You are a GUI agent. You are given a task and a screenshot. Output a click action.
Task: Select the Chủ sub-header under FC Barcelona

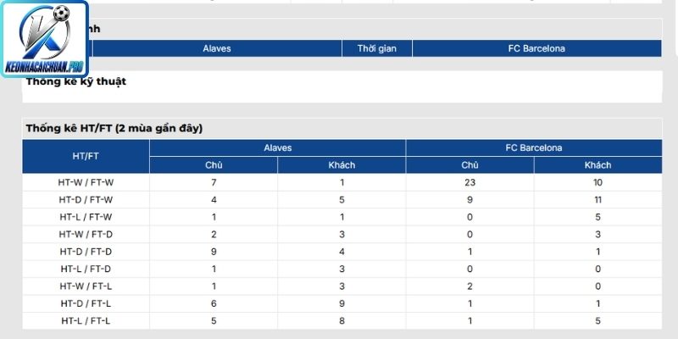click(470, 165)
